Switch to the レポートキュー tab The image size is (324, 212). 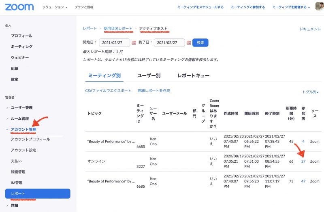(x=193, y=75)
